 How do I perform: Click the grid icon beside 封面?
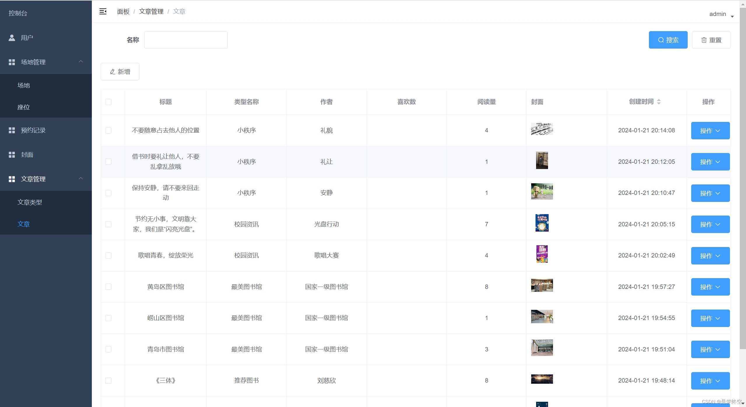(12, 155)
